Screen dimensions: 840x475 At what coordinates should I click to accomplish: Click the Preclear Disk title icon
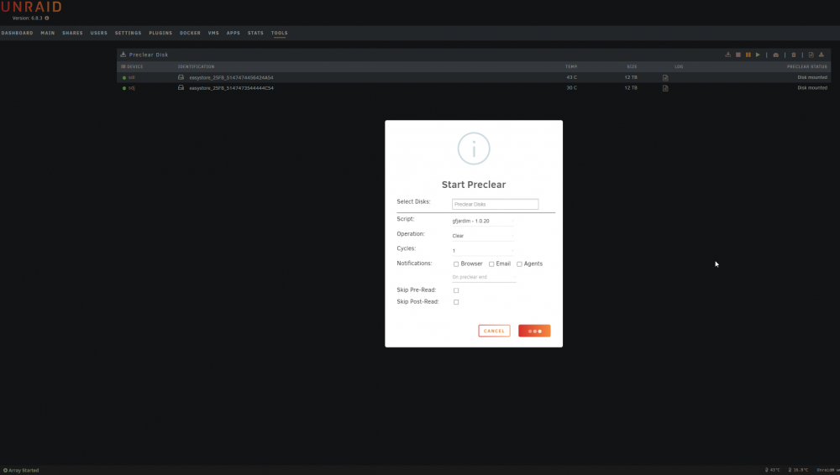tap(123, 54)
